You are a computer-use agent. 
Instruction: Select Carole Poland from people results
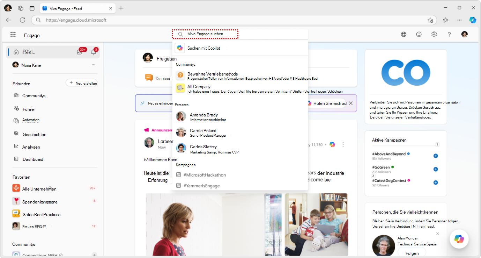coord(240,132)
